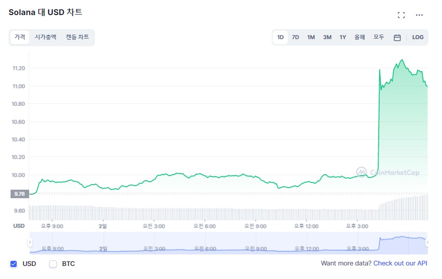Open the three-dot more options menu
The image size is (442, 279).
click(x=419, y=15)
